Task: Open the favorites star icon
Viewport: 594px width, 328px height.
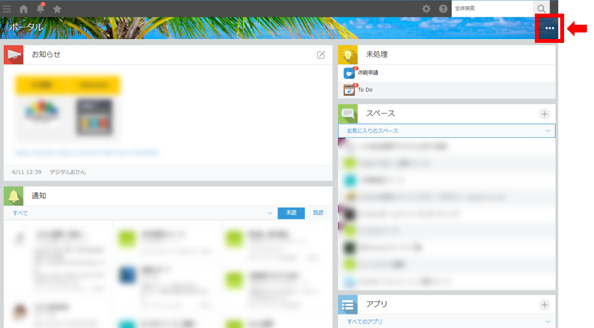Action: click(x=57, y=9)
